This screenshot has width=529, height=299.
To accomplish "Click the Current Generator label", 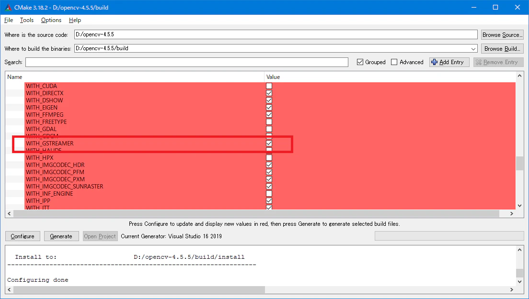I will click(171, 236).
